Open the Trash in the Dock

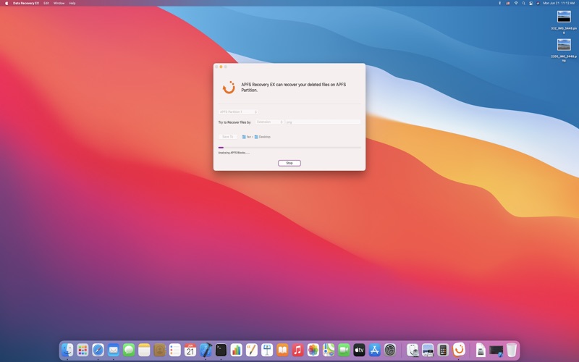(x=512, y=350)
